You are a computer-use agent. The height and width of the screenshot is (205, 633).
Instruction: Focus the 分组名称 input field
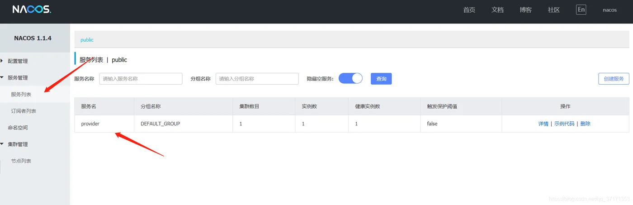tap(257, 79)
